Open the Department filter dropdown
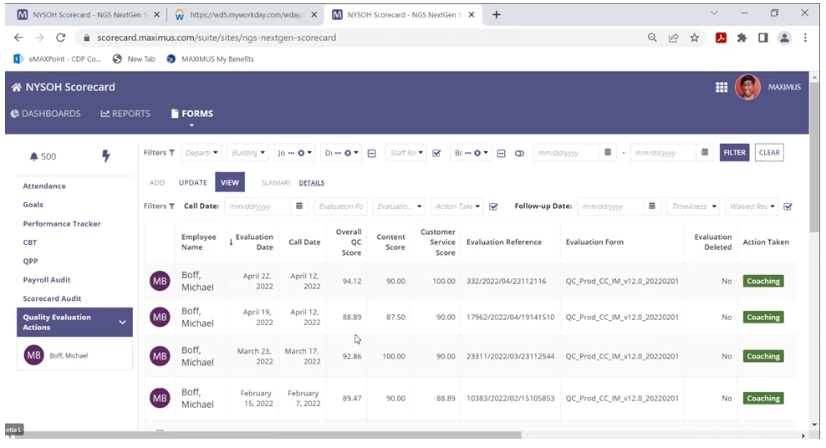Image resolution: width=826 pixels, height=448 pixels. coord(200,153)
